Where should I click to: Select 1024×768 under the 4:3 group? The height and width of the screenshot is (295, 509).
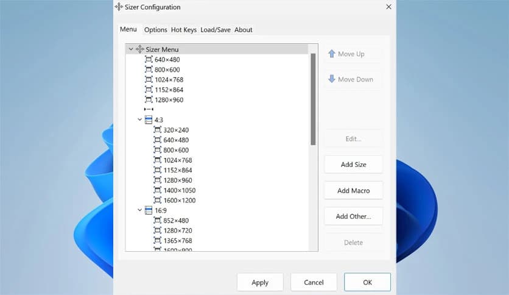point(178,160)
